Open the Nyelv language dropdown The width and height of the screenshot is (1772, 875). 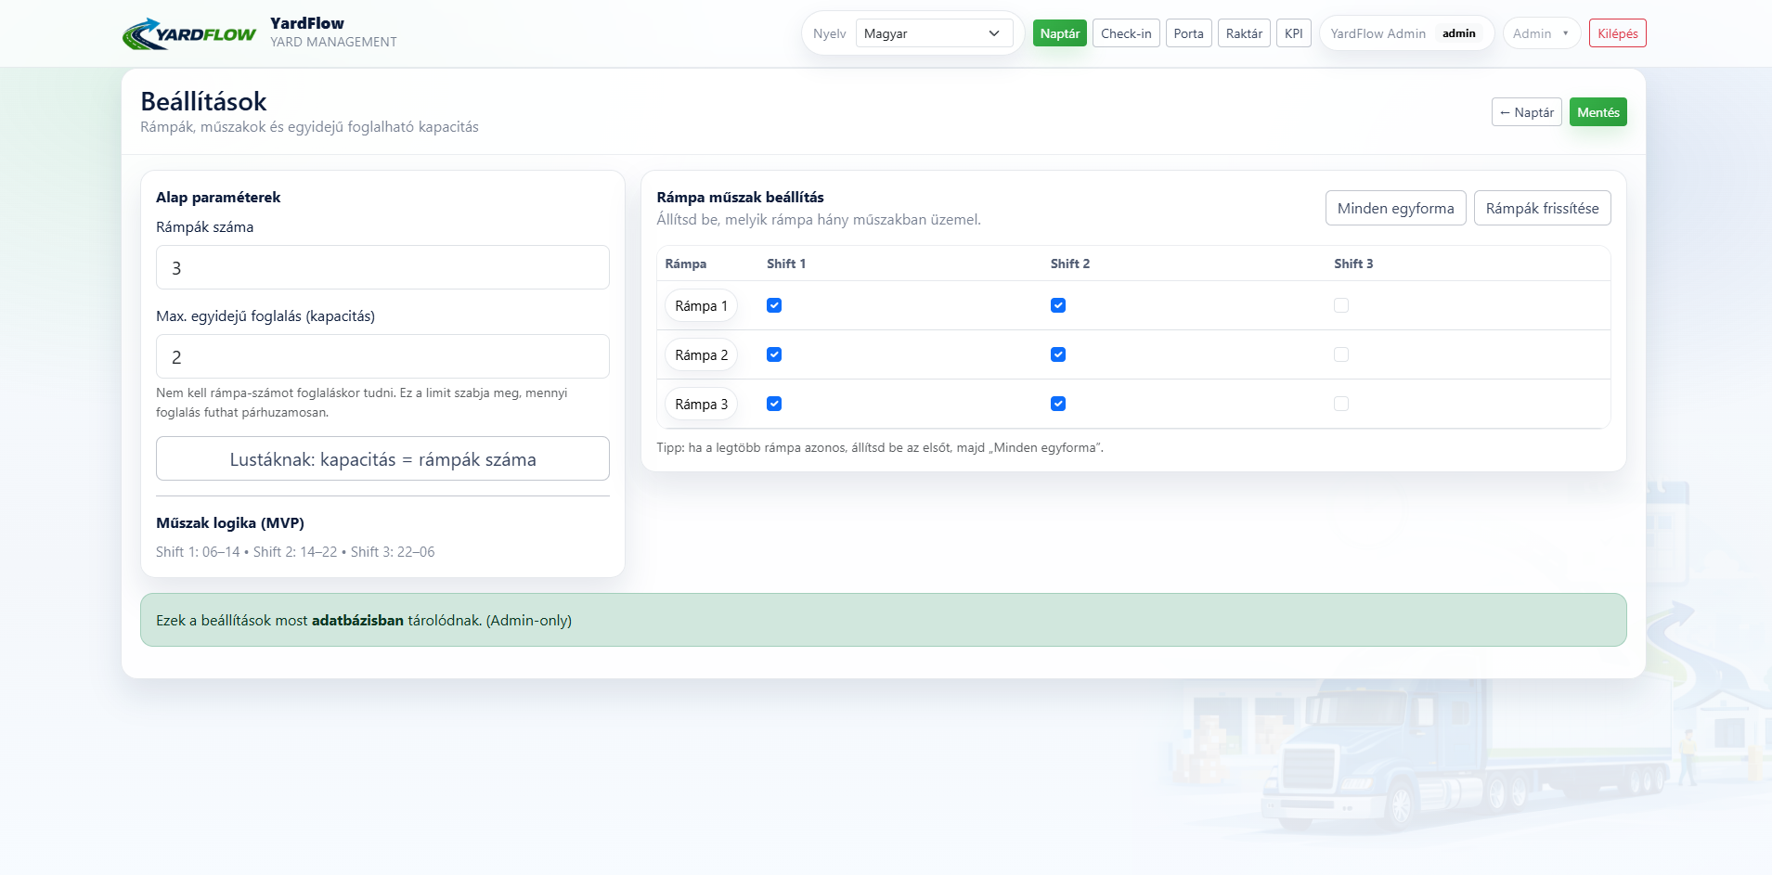[x=933, y=33]
